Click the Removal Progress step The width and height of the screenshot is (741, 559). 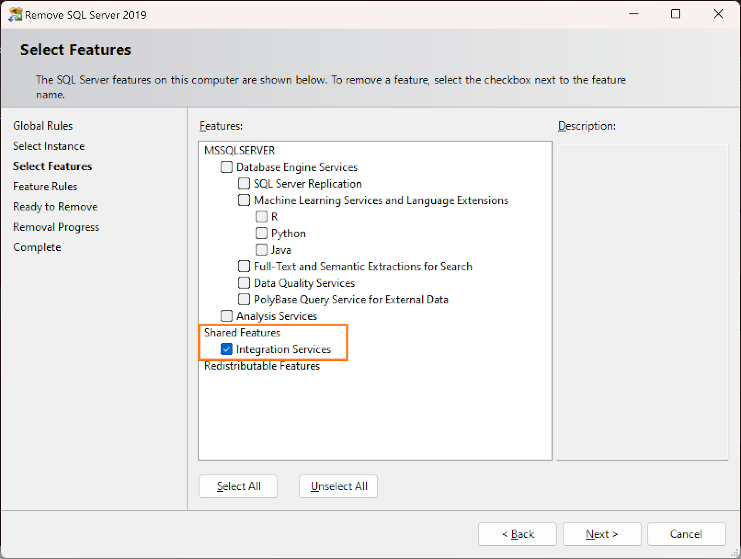click(x=57, y=227)
